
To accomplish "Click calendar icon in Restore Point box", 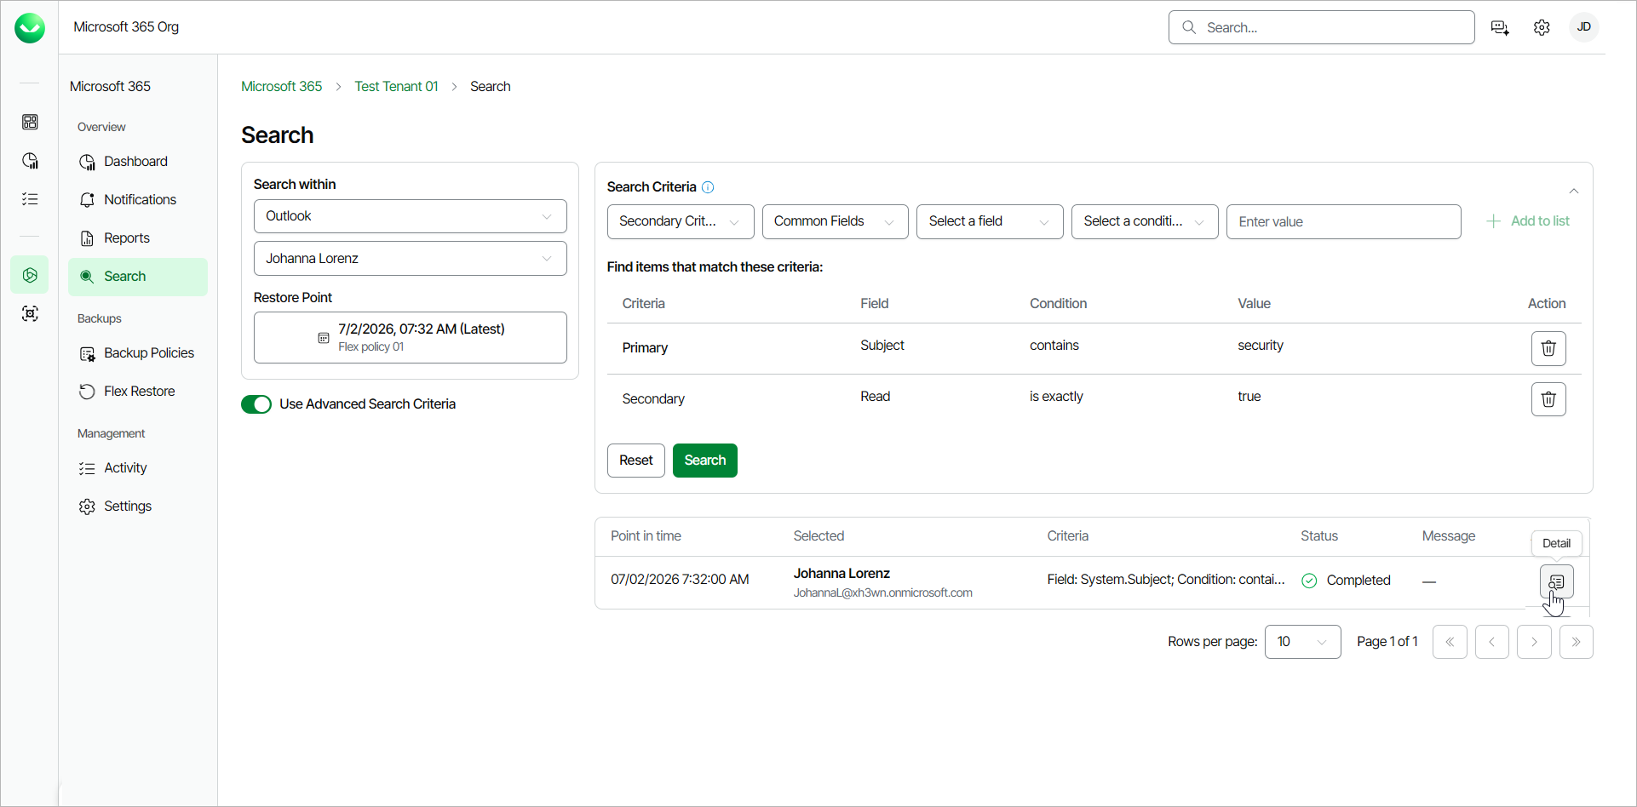I will (324, 338).
